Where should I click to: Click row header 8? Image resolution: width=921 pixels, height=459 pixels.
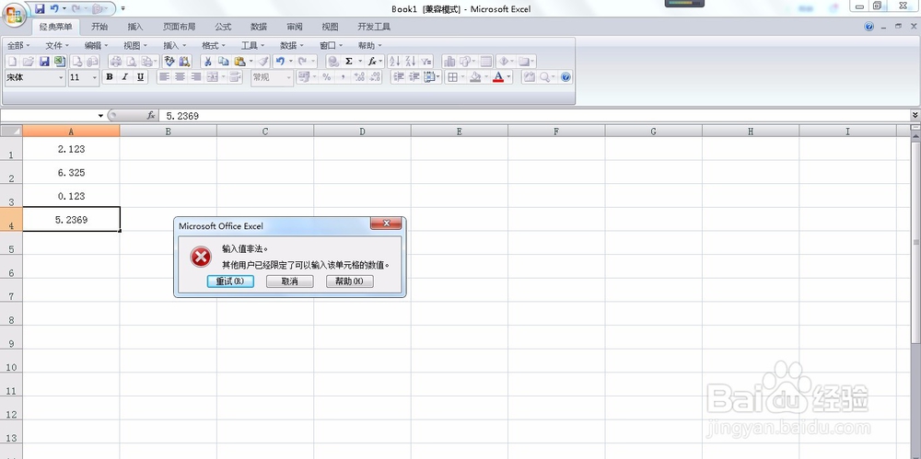11,314
